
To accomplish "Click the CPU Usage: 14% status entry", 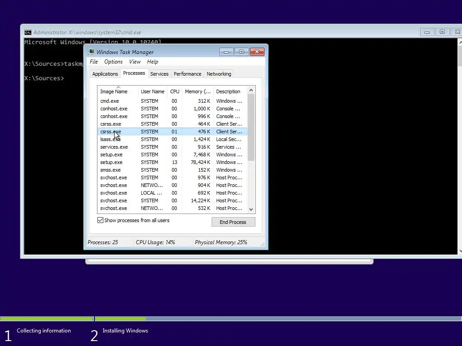I will coord(155,242).
